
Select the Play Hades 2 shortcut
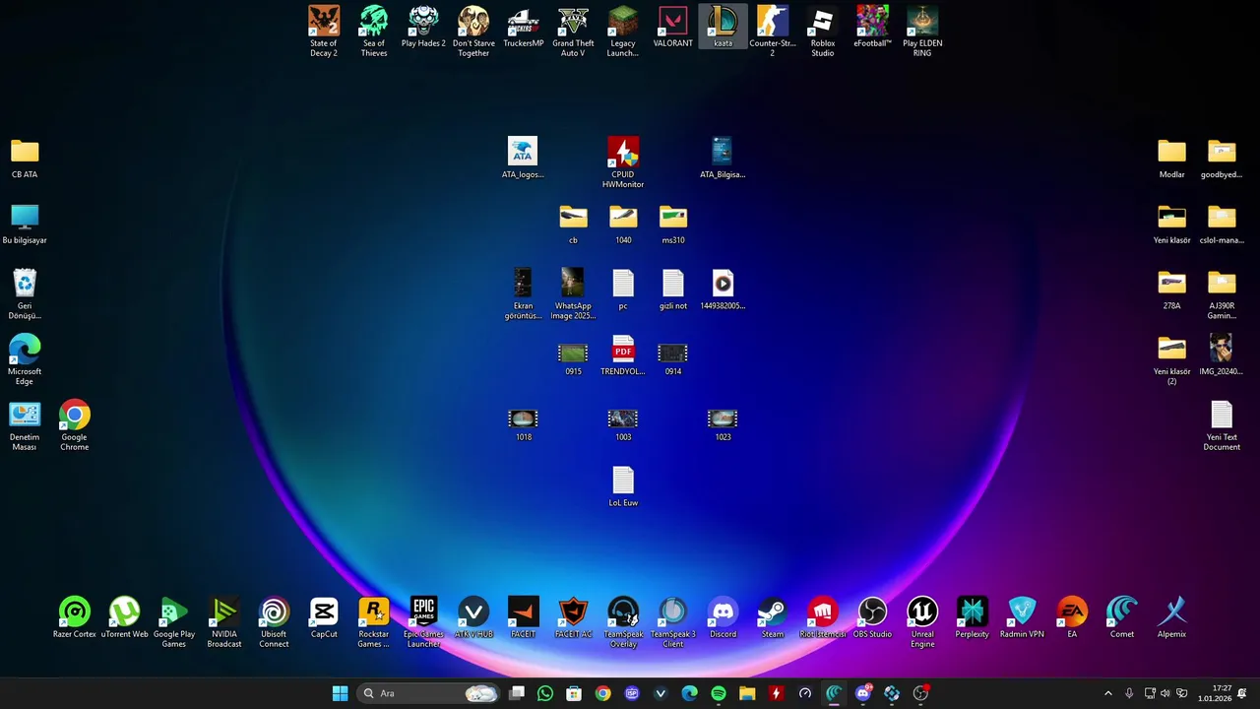[x=423, y=28]
